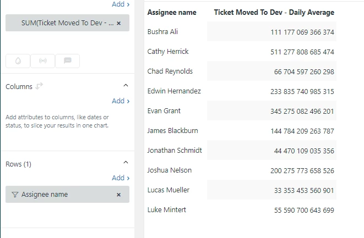Select the Bushra Ali row
The height and width of the screenshot is (238, 364).
[x=162, y=32]
